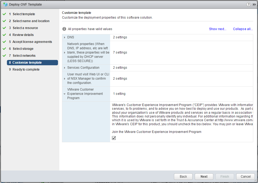The image size is (258, 183).
Task: Expand the Network properties section
Action: pos(65,52)
